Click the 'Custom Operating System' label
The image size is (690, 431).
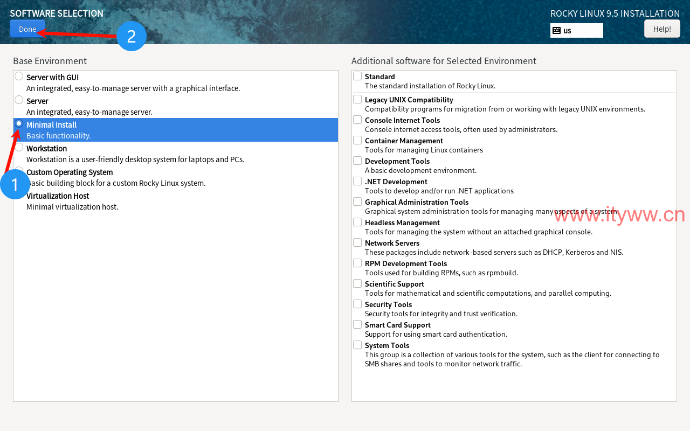click(70, 172)
